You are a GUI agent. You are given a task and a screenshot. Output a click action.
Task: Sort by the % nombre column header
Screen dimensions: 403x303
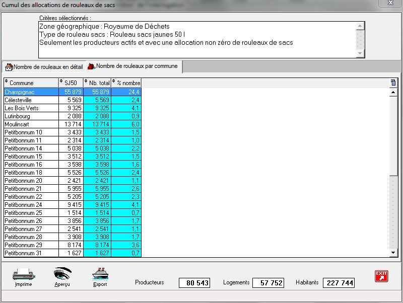126,83
